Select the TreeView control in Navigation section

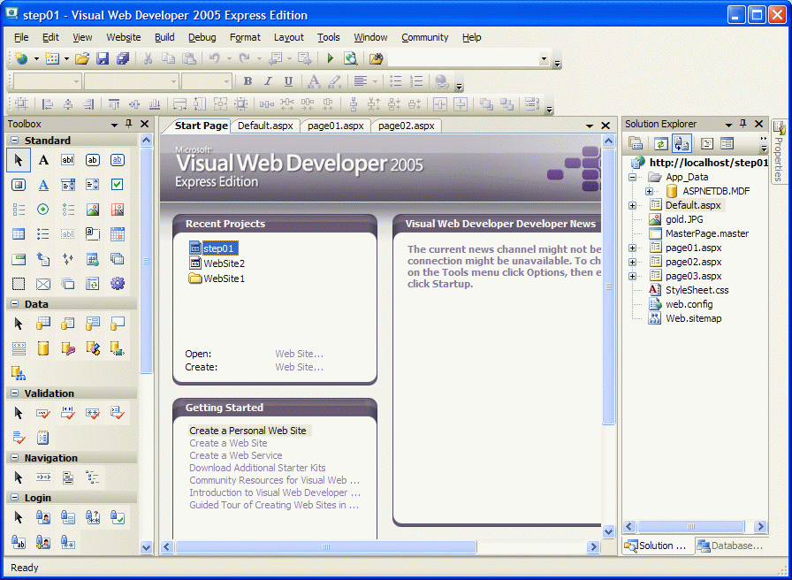[x=93, y=477]
